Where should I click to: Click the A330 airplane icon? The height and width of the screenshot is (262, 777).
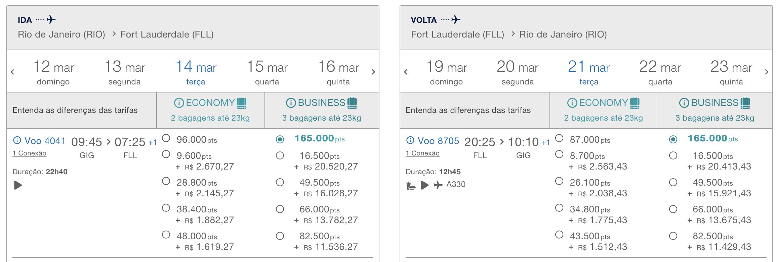[438, 185]
